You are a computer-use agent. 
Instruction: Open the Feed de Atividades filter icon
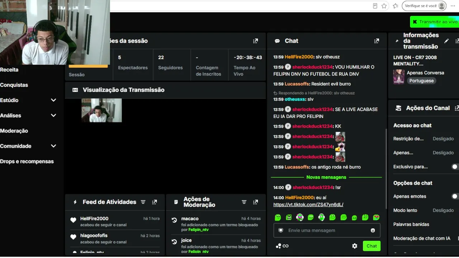coord(143,202)
